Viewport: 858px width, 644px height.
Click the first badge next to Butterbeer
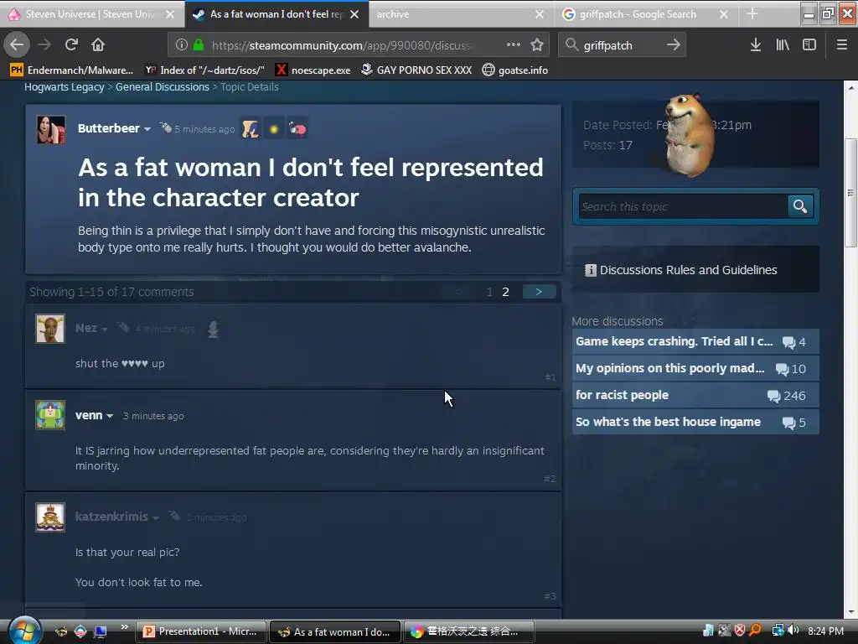click(x=251, y=129)
